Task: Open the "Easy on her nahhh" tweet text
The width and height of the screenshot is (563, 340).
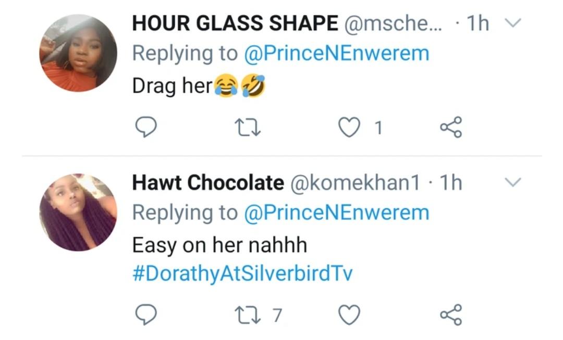Action: tap(219, 245)
